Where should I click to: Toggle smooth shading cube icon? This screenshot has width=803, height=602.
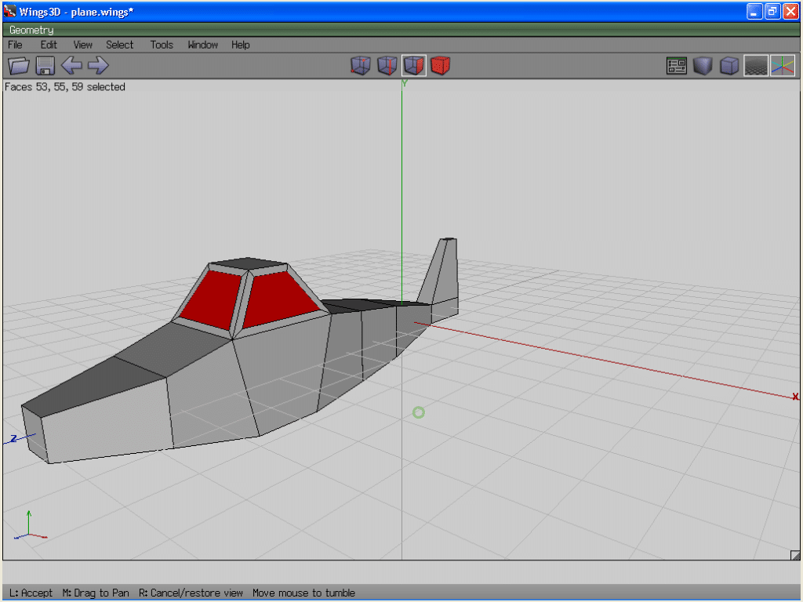click(x=703, y=66)
